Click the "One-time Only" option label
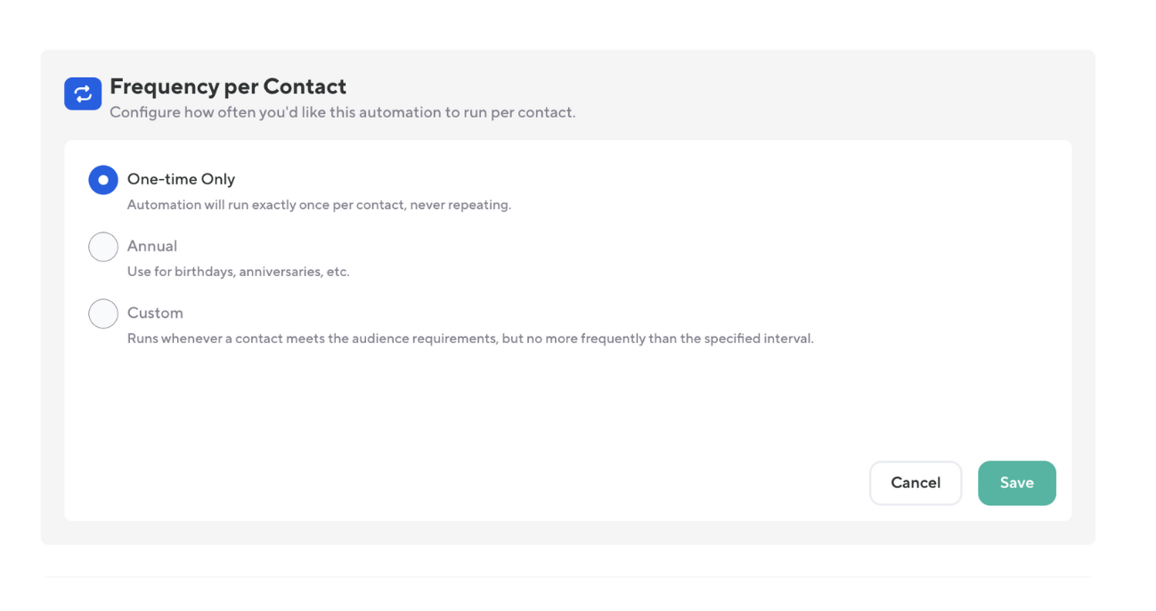Screen dimensions: 1156x611 [x=181, y=179]
